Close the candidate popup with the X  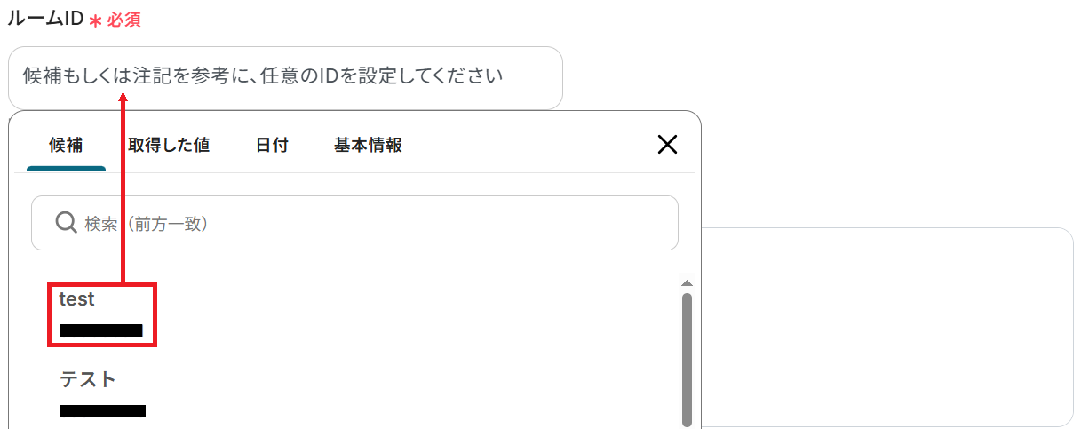(x=667, y=145)
